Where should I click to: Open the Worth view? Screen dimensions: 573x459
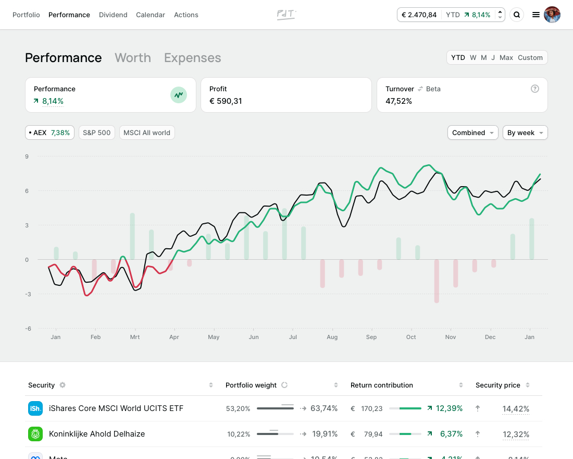pyautogui.click(x=132, y=58)
